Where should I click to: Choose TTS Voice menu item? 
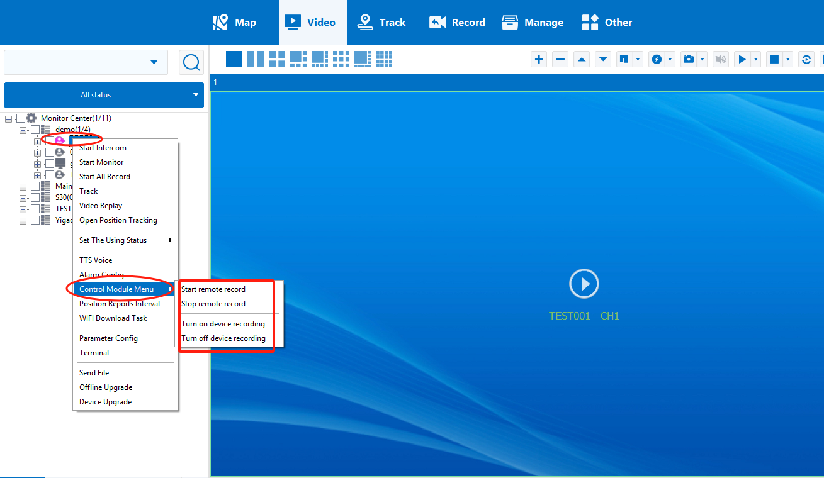coord(125,260)
